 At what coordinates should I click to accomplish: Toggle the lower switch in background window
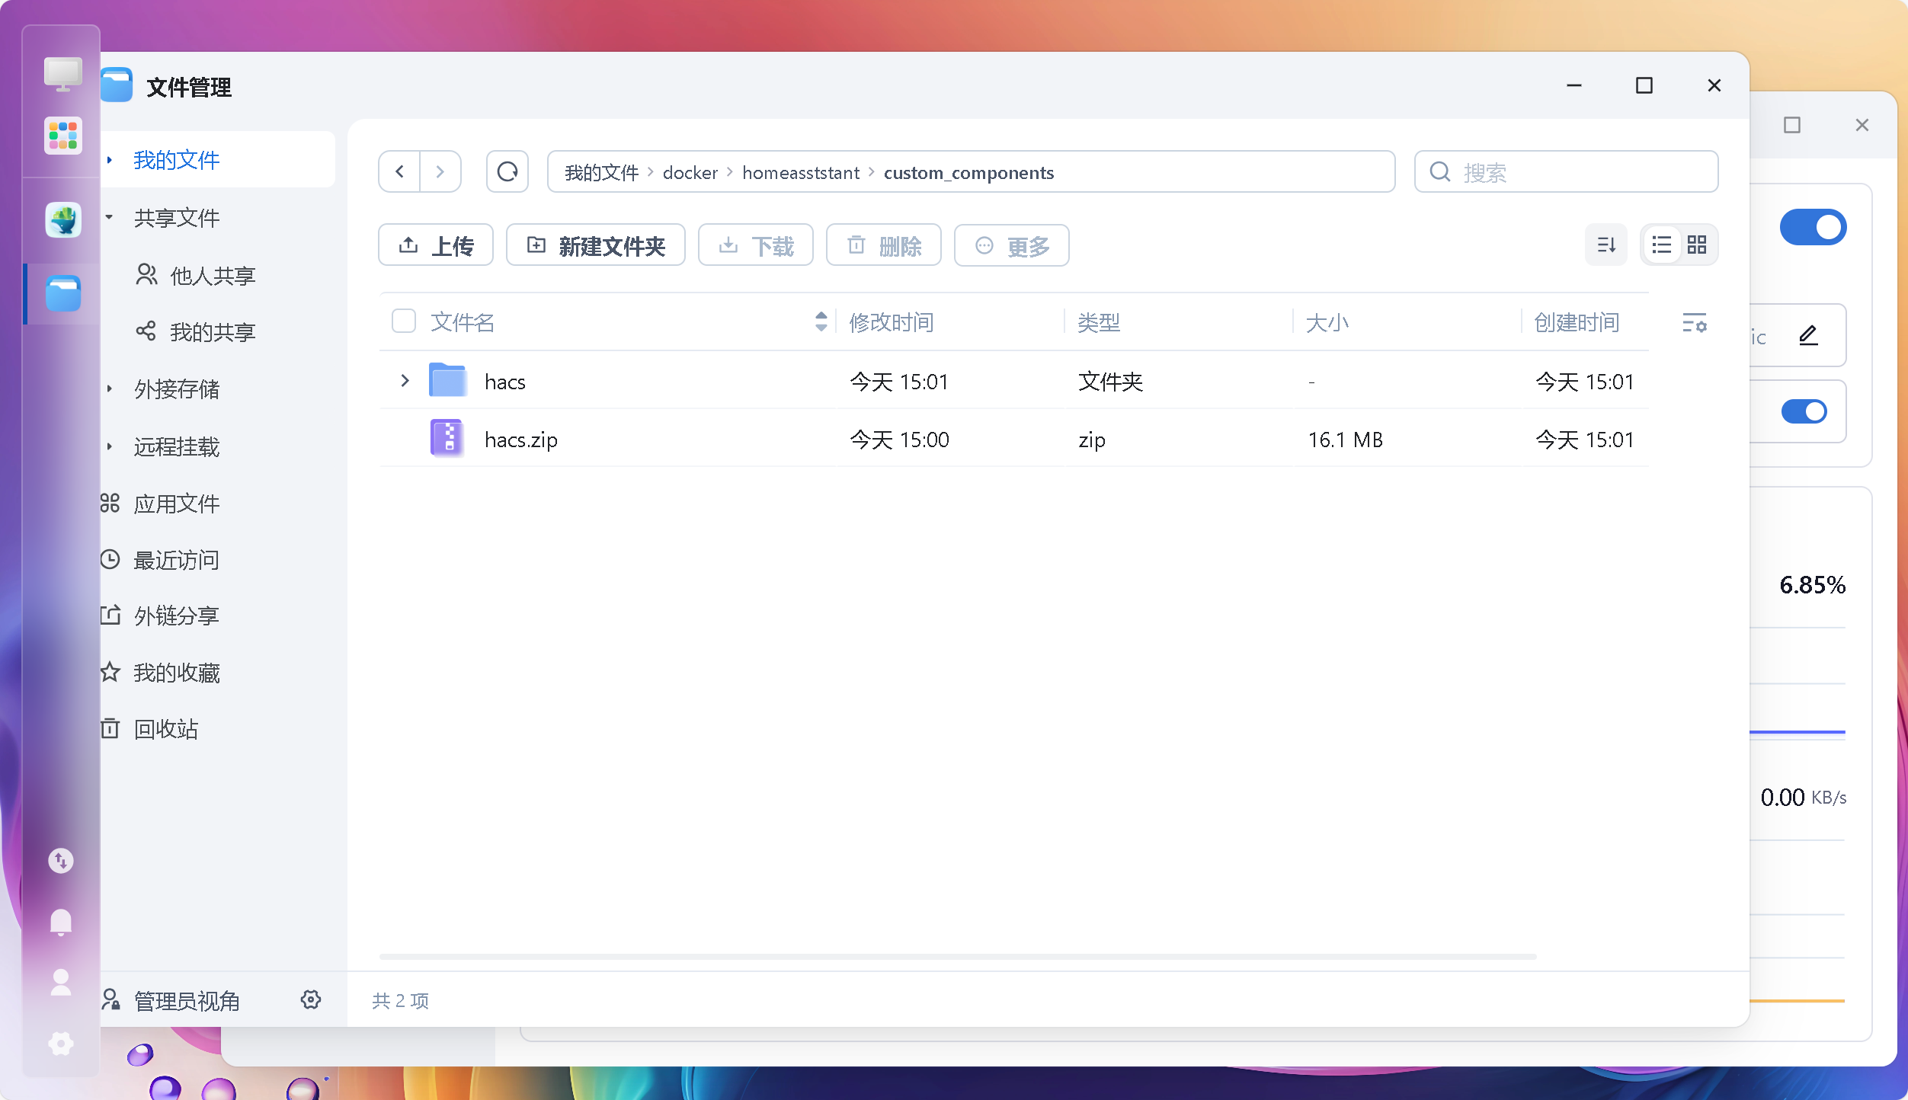coord(1804,411)
